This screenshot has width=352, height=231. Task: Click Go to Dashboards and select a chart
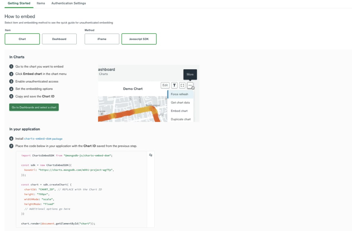click(34, 107)
